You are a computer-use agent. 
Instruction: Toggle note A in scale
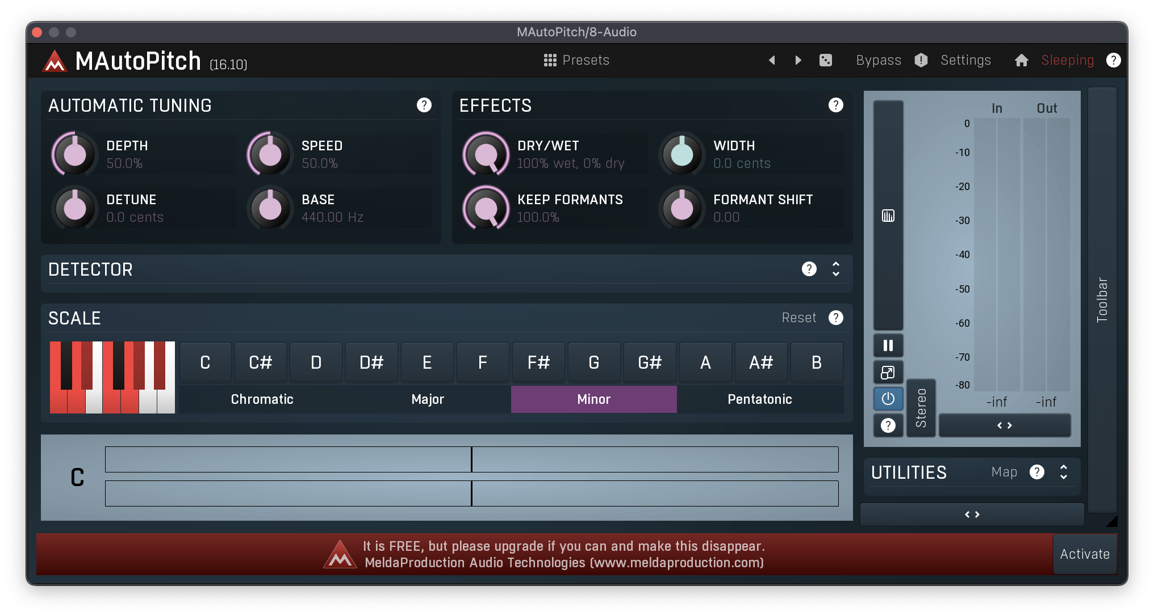(705, 362)
